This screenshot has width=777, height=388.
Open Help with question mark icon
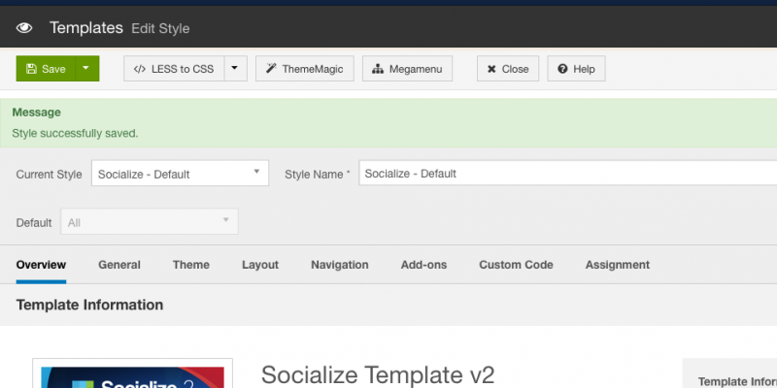click(576, 69)
